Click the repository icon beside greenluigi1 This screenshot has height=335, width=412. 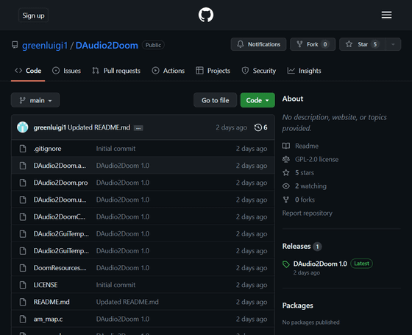click(x=15, y=45)
